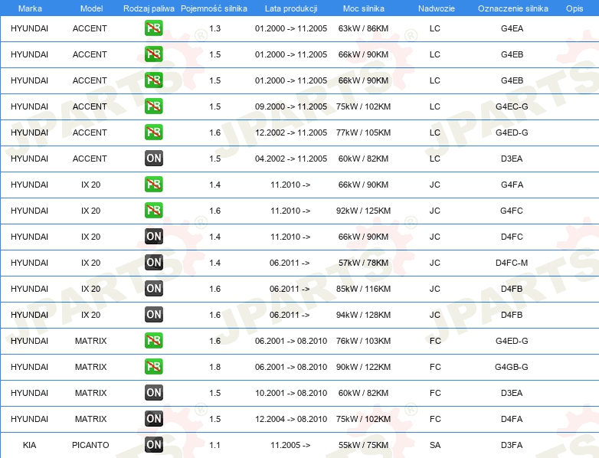Screen dimensions: 599x458
Task: Select engine capacity 1.8
Action: [215, 367]
